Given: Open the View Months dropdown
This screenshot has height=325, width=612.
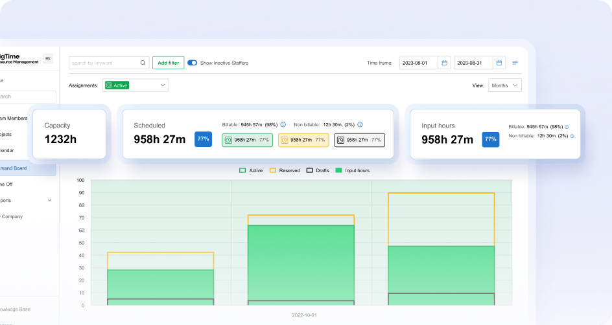Looking at the screenshot, I should pos(505,85).
